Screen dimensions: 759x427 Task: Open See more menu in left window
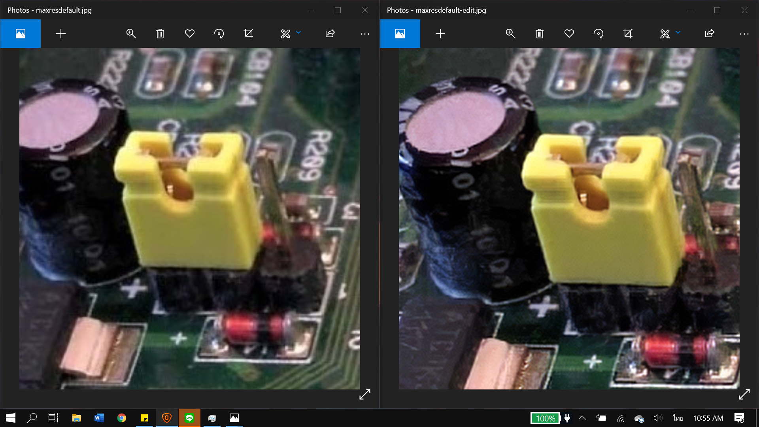[x=364, y=34]
